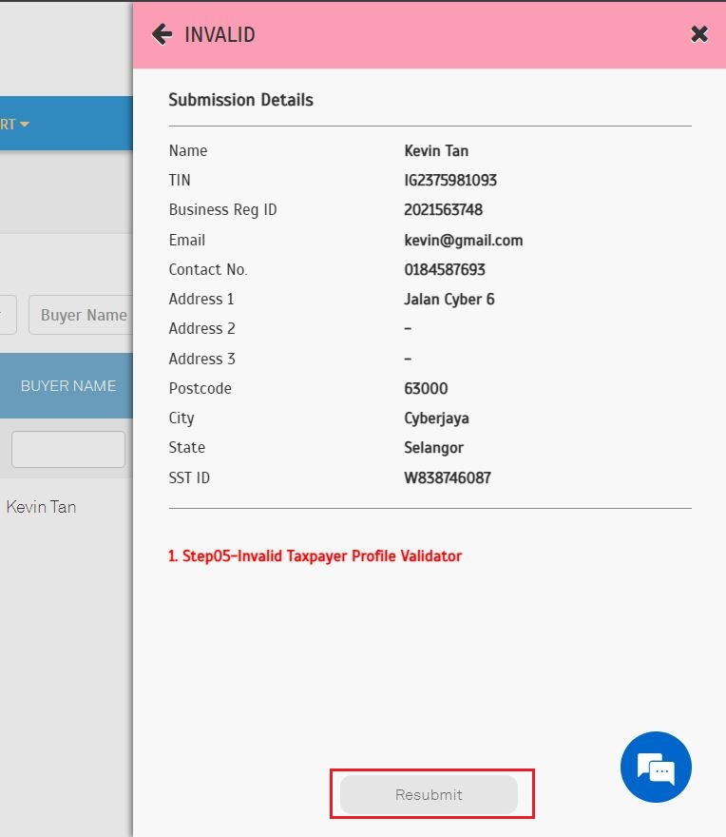Click the Kevin Tan name value in details
The height and width of the screenshot is (837, 726).
pyautogui.click(x=436, y=150)
